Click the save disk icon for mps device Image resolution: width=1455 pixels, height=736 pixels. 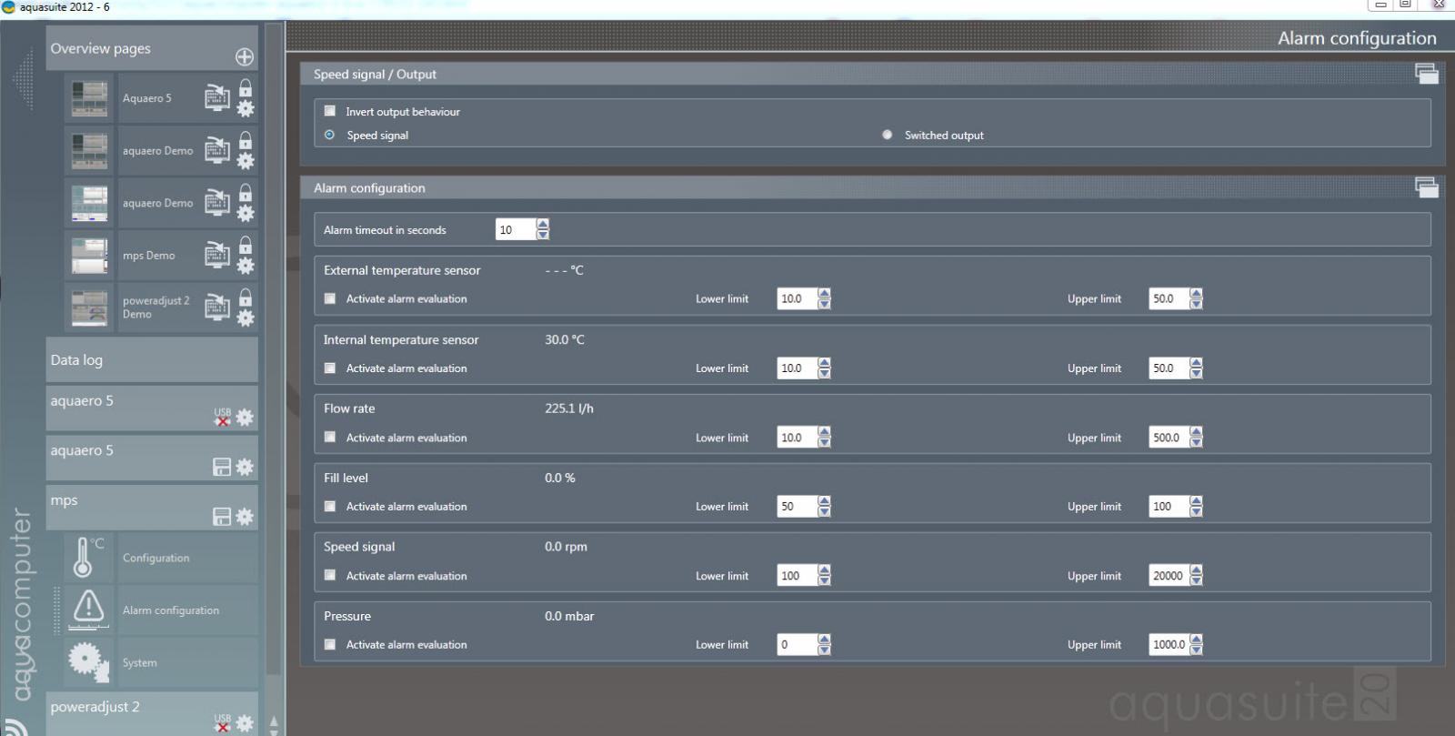coord(222,516)
